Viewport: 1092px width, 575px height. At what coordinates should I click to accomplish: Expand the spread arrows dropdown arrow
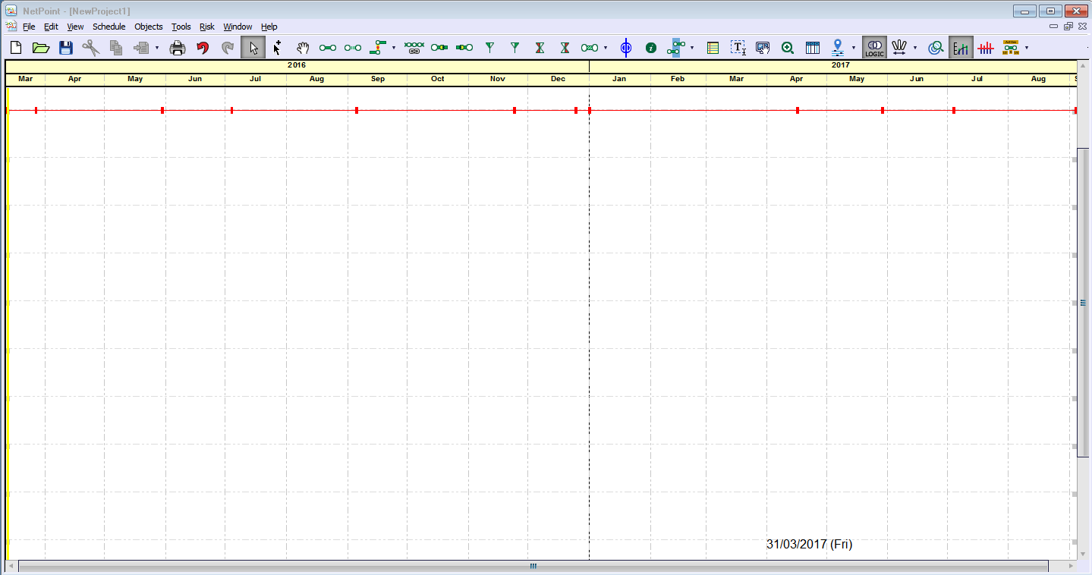coord(914,48)
